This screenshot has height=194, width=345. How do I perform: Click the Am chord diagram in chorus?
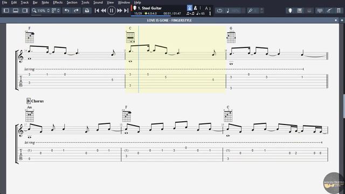(30, 116)
